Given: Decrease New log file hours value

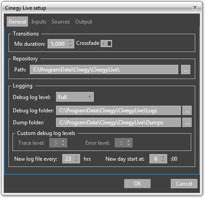Looking at the screenshot, I should (76, 161).
